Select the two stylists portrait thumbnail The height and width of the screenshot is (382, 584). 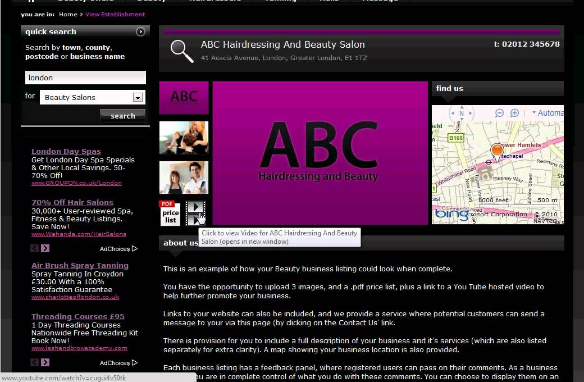(x=184, y=178)
